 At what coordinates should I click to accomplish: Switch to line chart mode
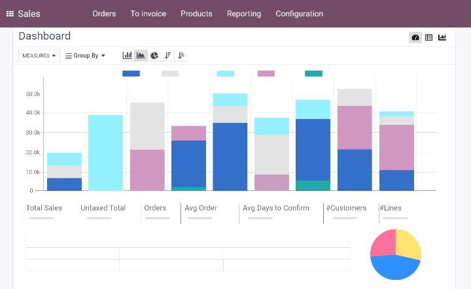[x=141, y=56]
